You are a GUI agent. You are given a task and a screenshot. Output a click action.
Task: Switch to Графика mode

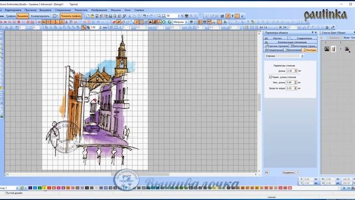click(x=11, y=16)
